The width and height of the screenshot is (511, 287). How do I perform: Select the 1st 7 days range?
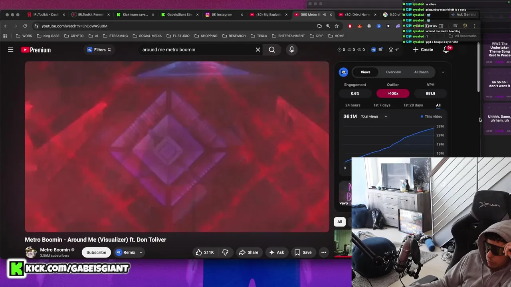click(382, 105)
